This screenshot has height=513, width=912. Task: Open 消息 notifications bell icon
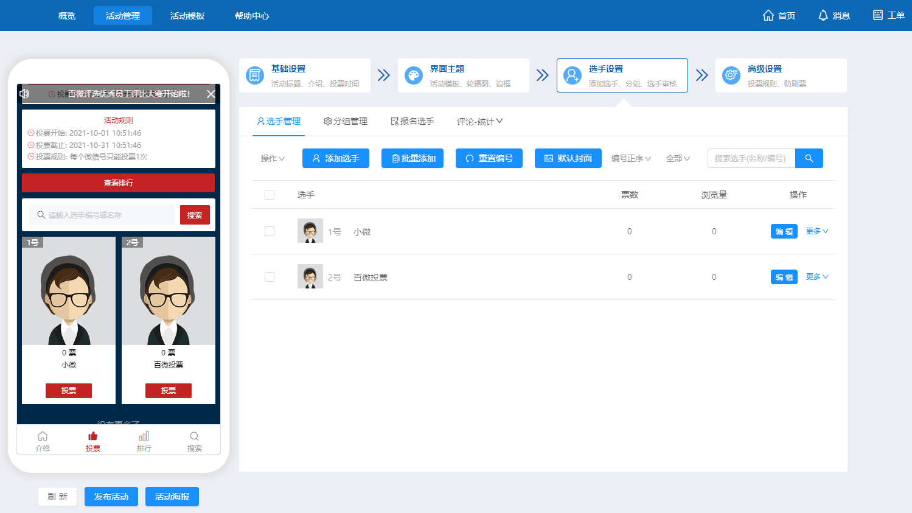click(x=823, y=15)
